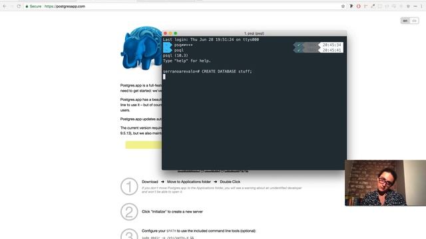
Task: Open the eyedropper extension
Action: point(373,6)
